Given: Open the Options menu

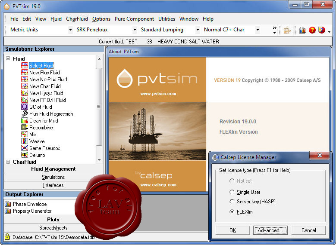Looking at the screenshot, I should point(101,19).
